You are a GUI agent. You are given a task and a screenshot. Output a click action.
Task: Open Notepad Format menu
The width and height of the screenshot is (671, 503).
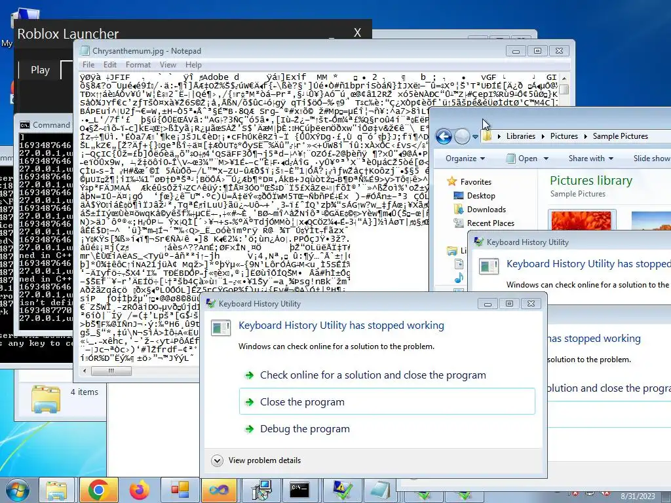[x=138, y=65]
